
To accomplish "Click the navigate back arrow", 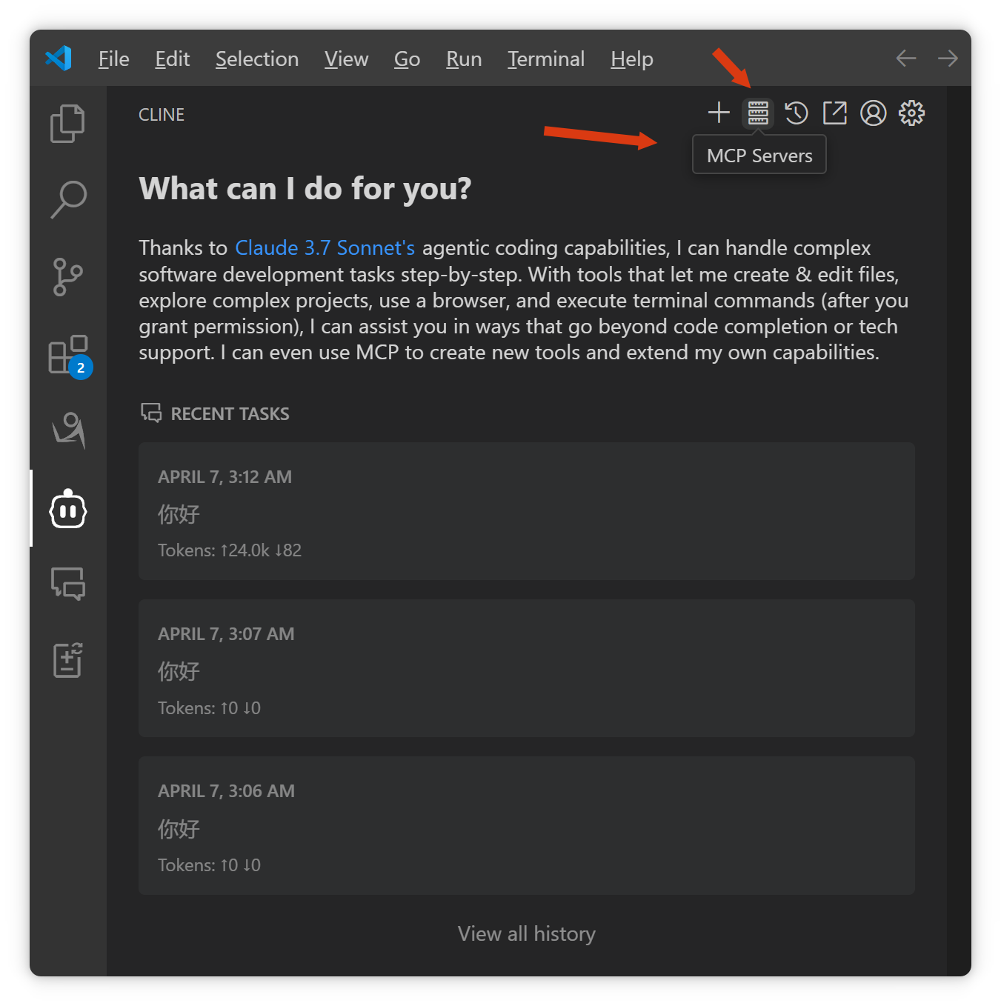I will click(x=905, y=59).
